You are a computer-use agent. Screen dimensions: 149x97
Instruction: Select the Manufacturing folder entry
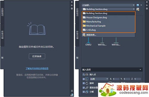click(x=108, y=22)
